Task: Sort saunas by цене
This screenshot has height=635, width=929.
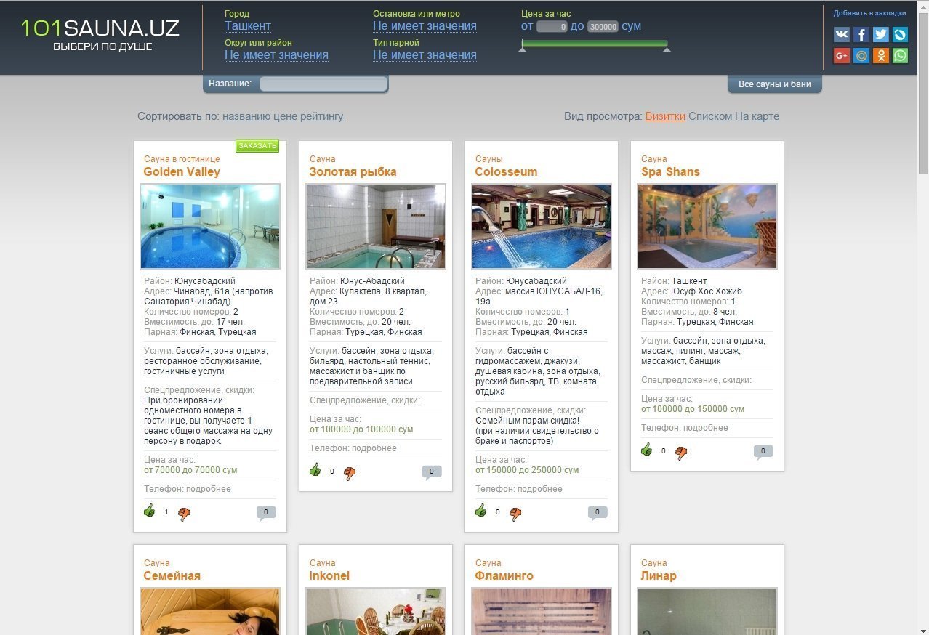Action: point(285,116)
